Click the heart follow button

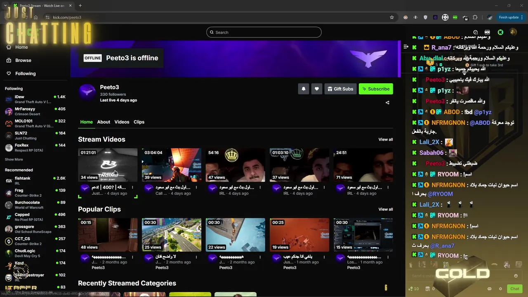317,89
